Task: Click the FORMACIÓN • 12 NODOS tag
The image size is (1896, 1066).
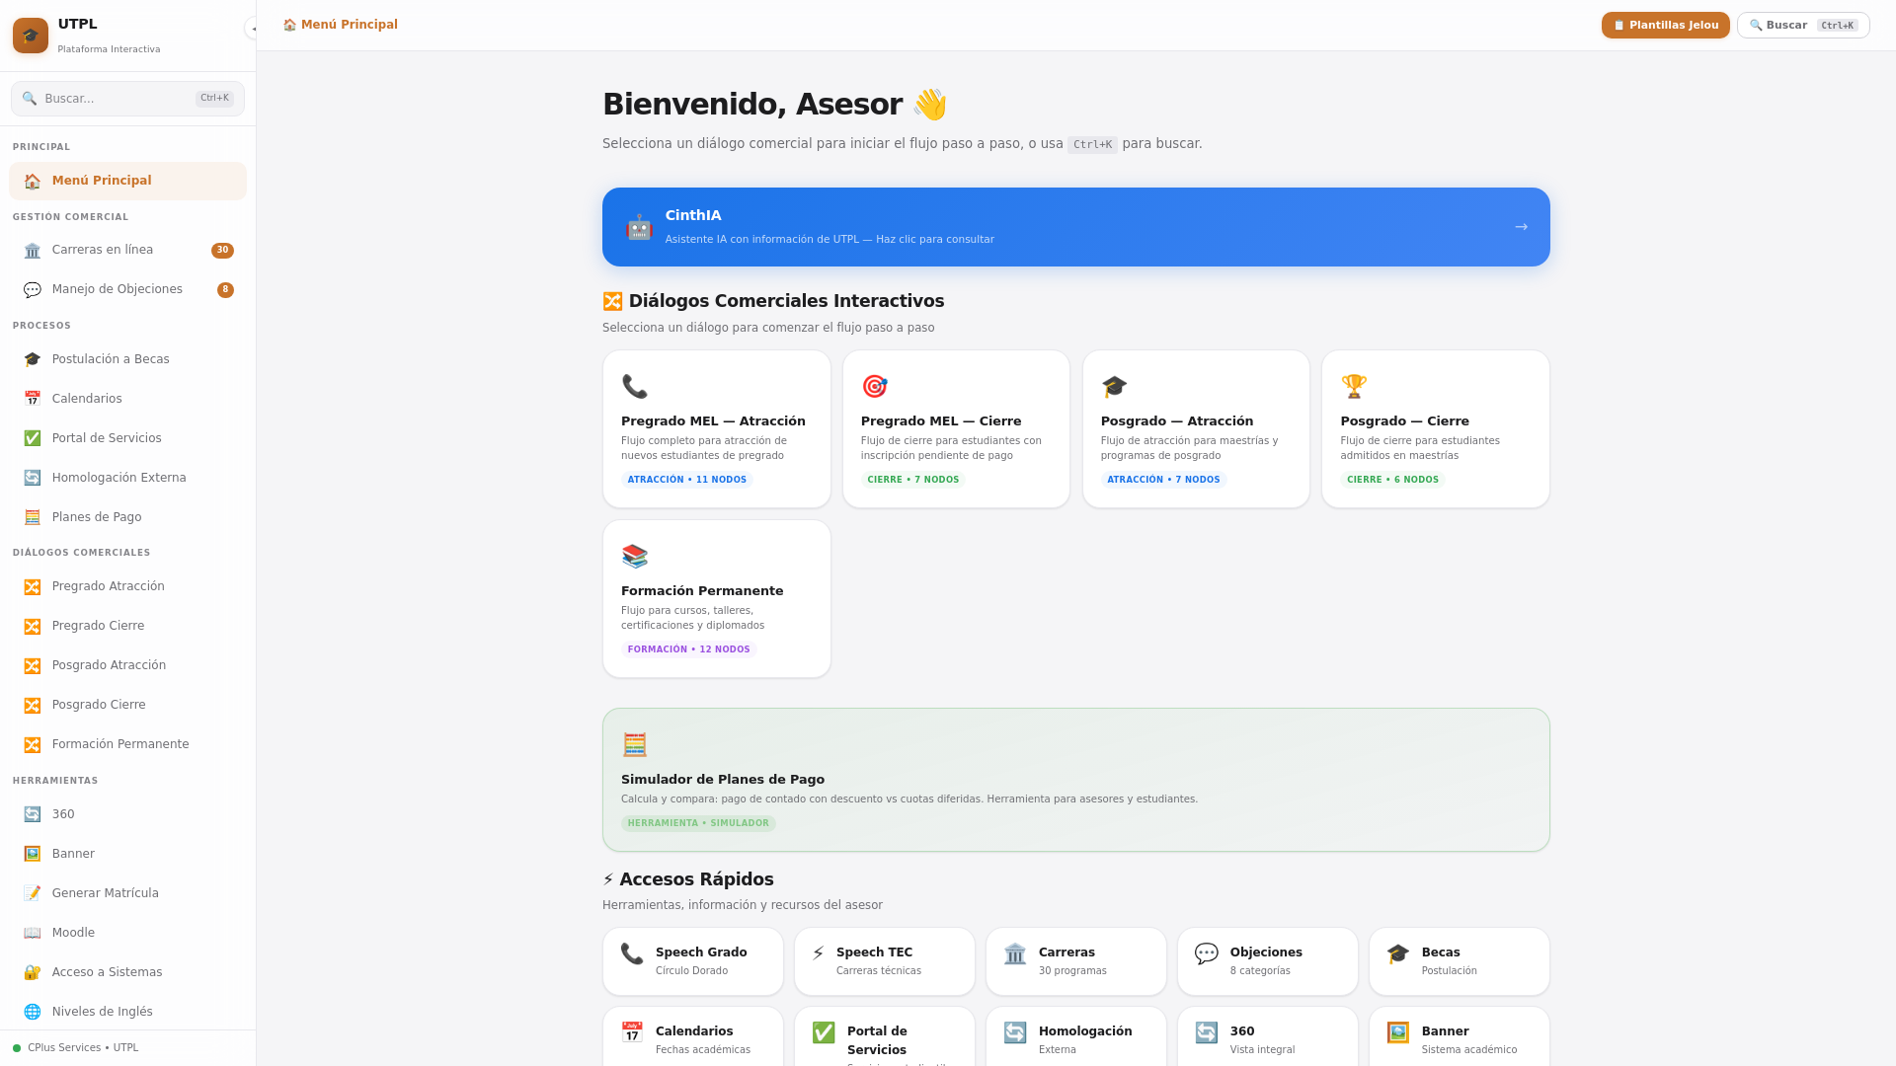Action: [688, 649]
